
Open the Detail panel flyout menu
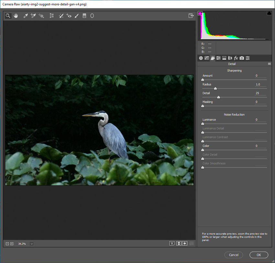[269, 64]
